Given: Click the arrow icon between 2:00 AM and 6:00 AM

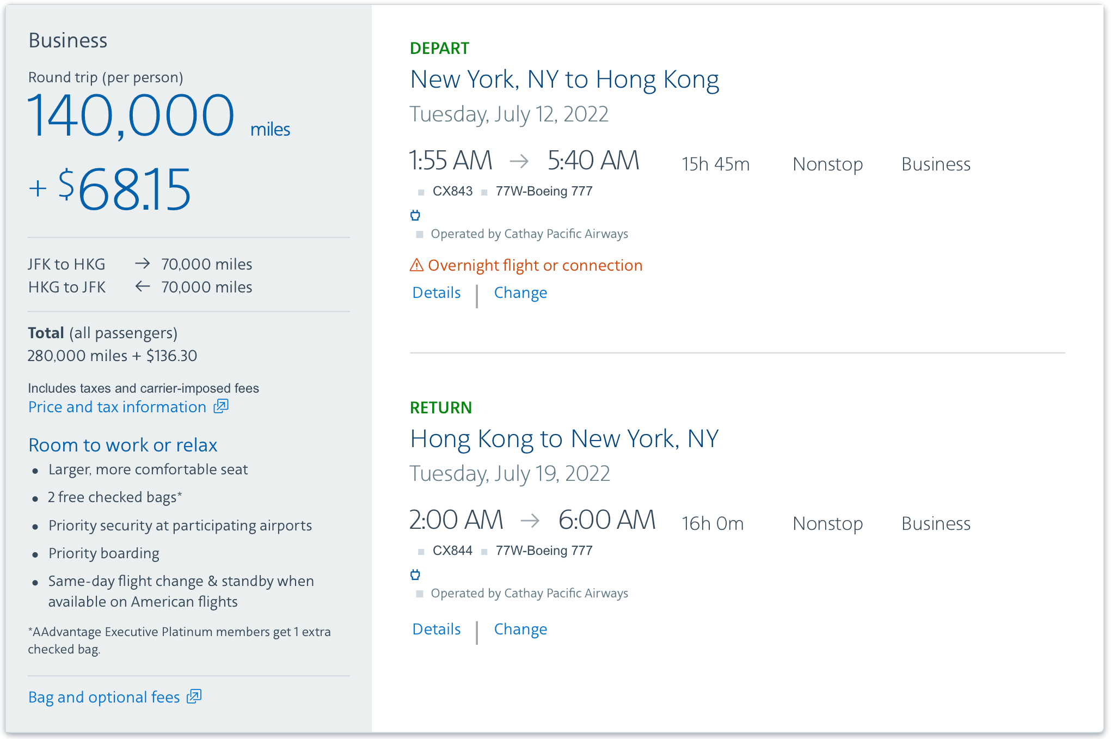Looking at the screenshot, I should [x=531, y=521].
